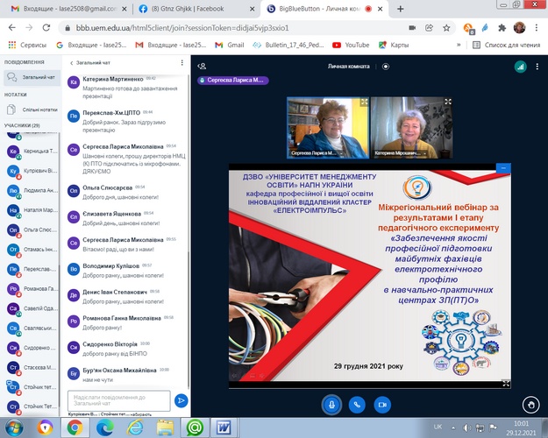Open Chrome profile avatar
Screen dimensions: 548x438
pos(519,27)
